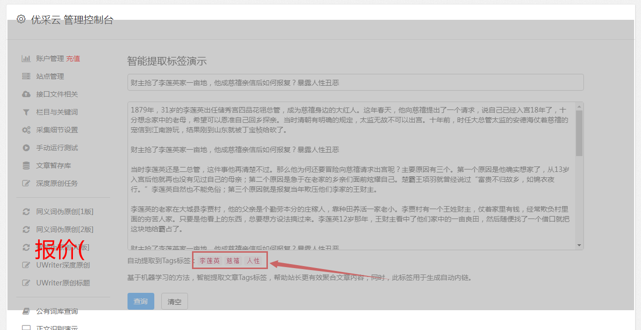Click the edit icon for 深度原创任务
641x330 pixels.
(x=26, y=183)
